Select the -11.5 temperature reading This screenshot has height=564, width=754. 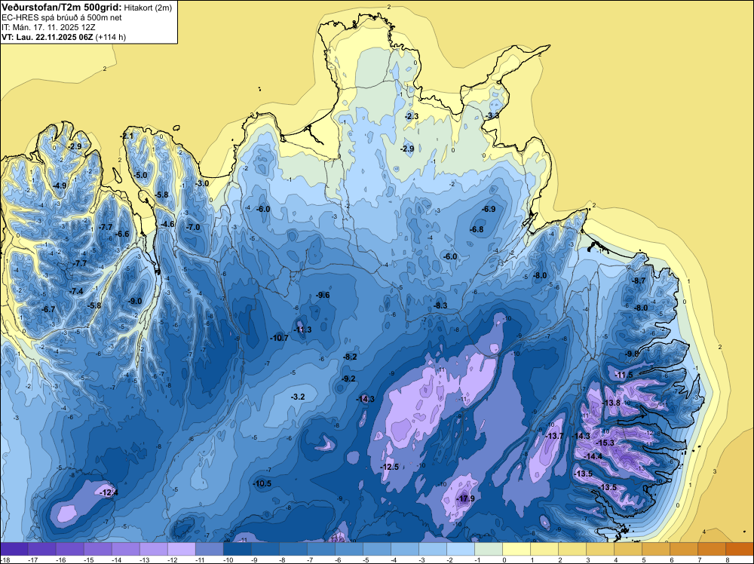624,375
